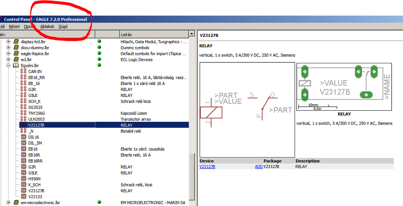Select the highlighted V23127B device row
Screen dimensions: 403x206
104,125
